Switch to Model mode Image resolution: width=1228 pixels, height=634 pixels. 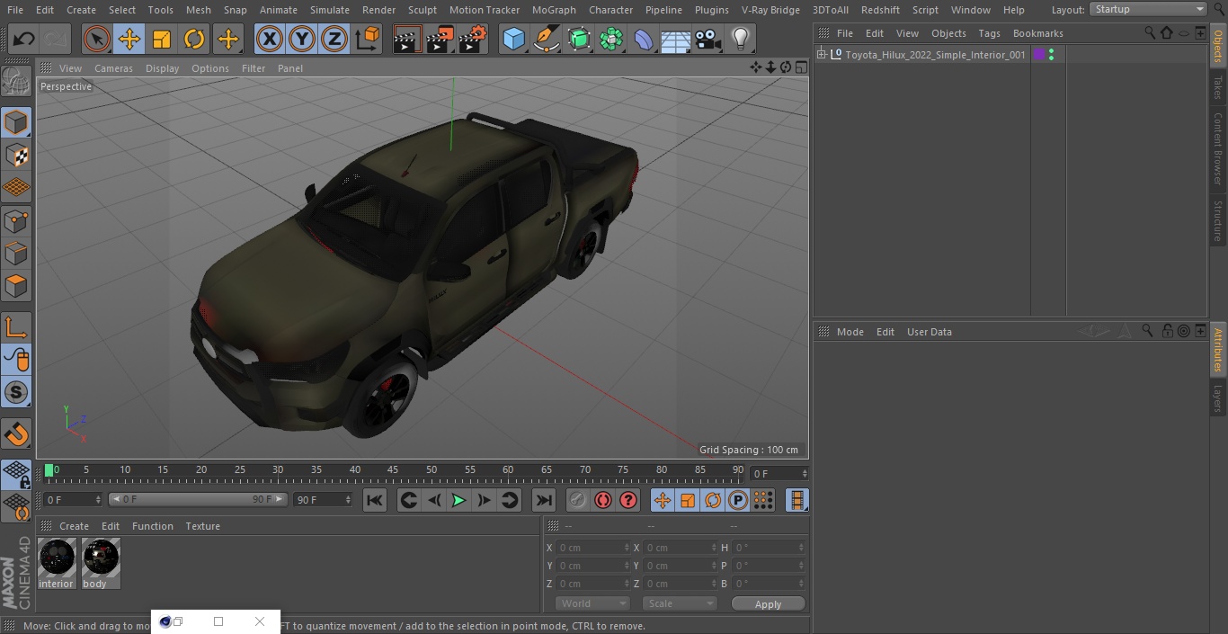tap(16, 122)
